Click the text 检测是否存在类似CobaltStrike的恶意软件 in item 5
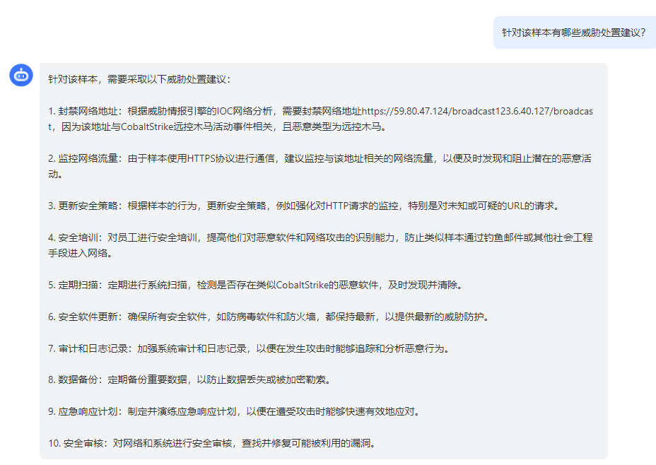 [x=288, y=286]
